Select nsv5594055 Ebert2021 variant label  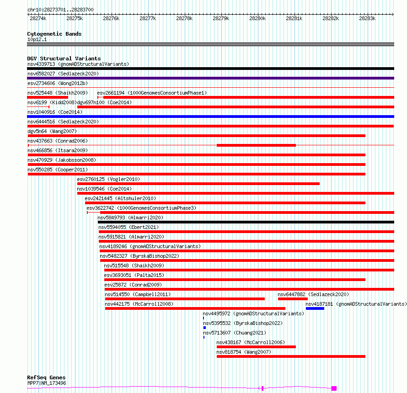tap(129, 227)
